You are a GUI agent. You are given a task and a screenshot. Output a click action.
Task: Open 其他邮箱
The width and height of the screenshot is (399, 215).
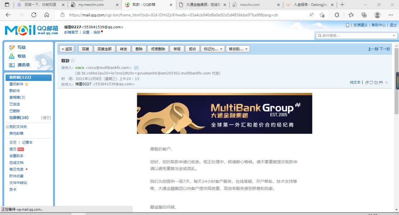pos(16,133)
